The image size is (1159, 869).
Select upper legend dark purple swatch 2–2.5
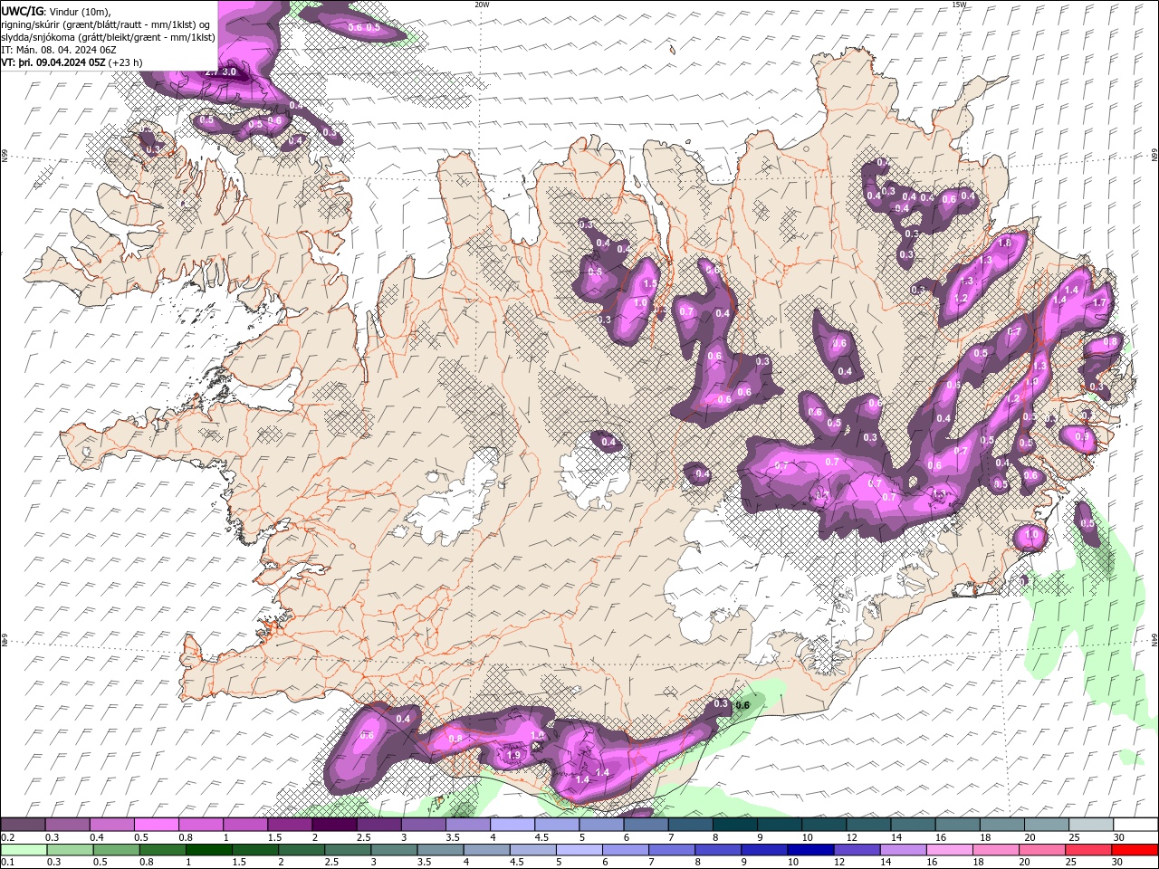(334, 825)
